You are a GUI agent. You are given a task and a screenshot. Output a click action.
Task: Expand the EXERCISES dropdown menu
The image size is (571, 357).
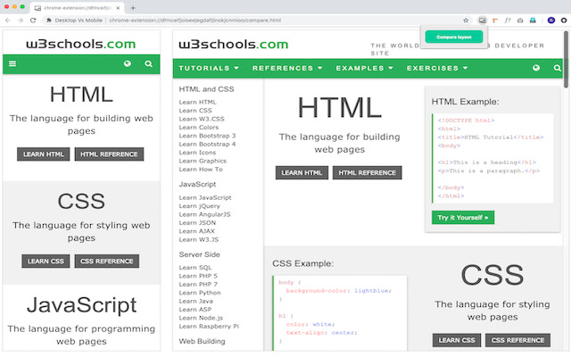click(x=437, y=68)
